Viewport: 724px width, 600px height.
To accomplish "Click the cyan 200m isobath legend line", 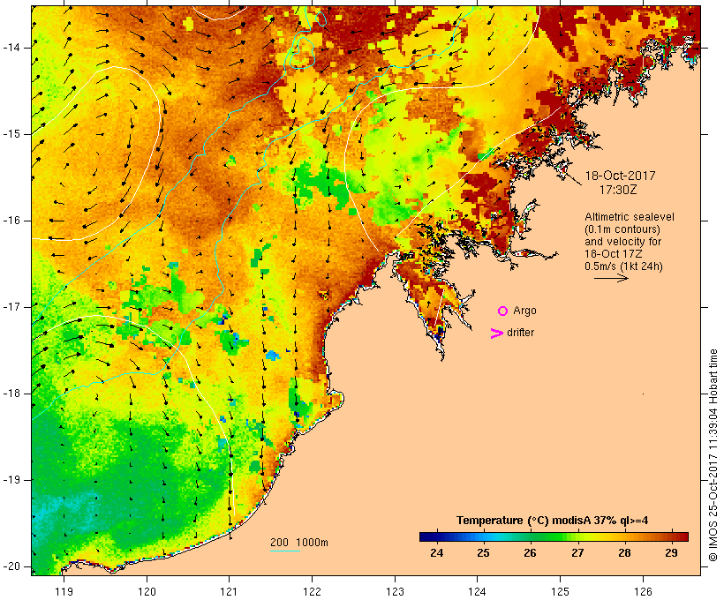I will [285, 551].
